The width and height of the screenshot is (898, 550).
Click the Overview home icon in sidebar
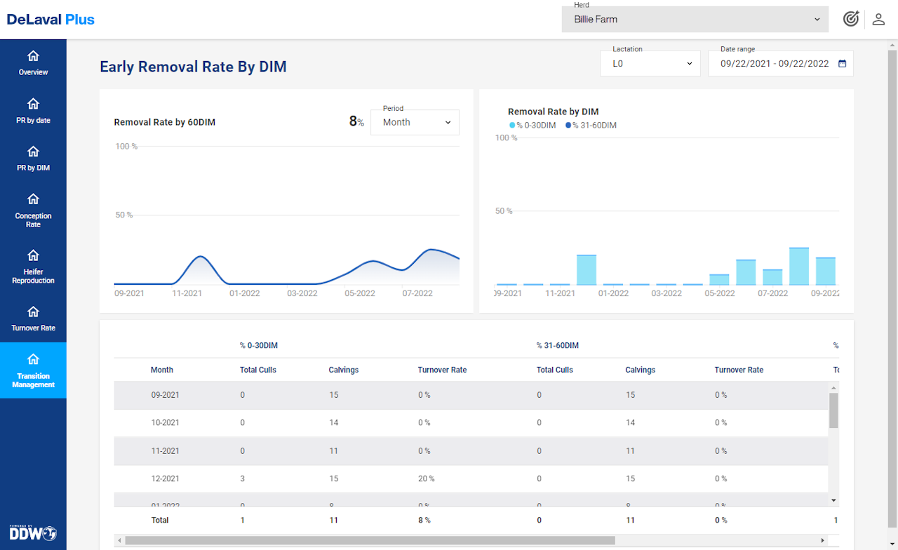[33, 57]
